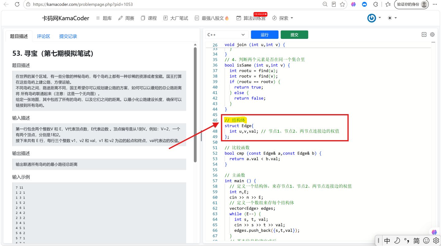Click the floating brain assistant icon

click(x=434, y=232)
